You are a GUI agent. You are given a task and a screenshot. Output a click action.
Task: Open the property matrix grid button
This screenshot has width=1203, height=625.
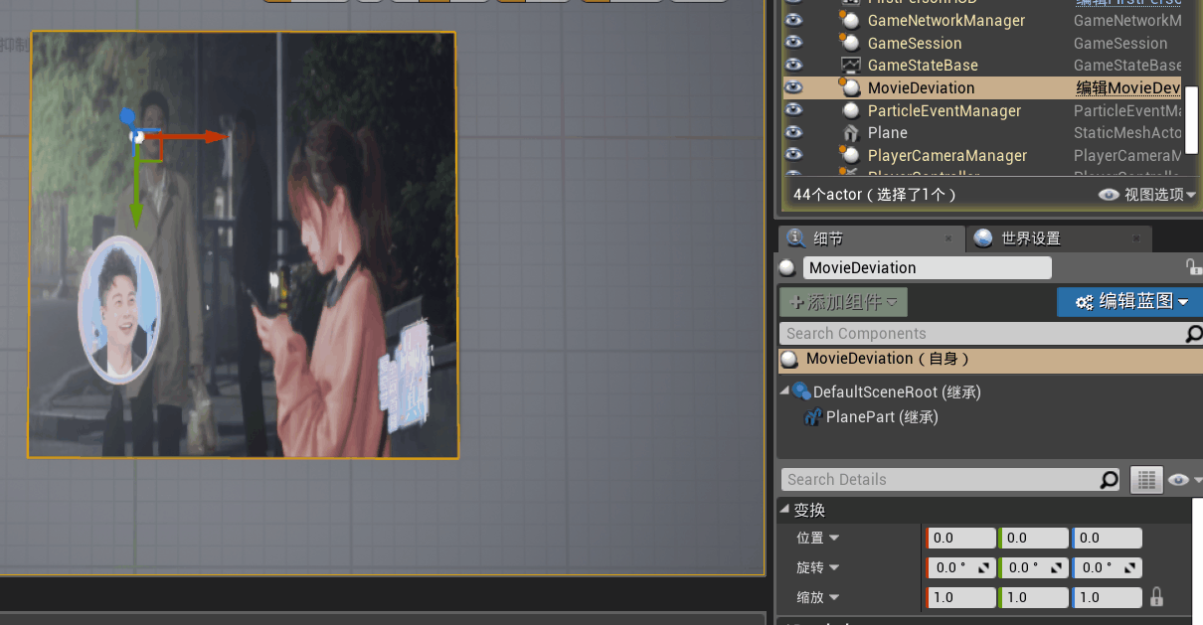pyautogui.click(x=1146, y=480)
